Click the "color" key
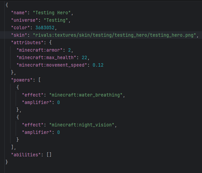202x173 pixels. 20,28
